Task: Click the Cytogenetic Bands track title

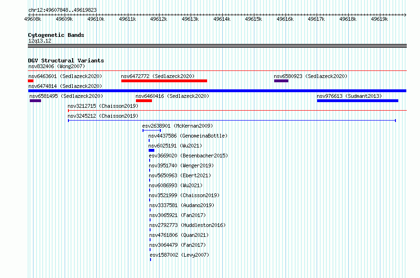Action: [x=56, y=35]
